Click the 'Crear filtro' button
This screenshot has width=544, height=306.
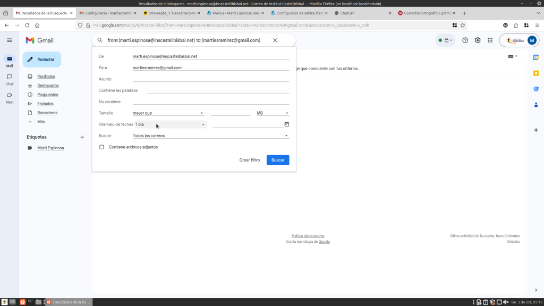pos(249,160)
